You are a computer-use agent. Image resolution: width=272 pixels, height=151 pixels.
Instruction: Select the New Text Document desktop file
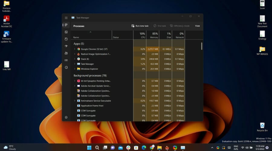[x=262, y=21]
